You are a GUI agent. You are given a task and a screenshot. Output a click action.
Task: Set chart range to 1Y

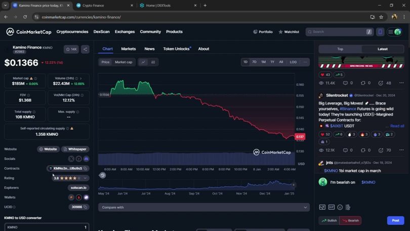(272, 62)
